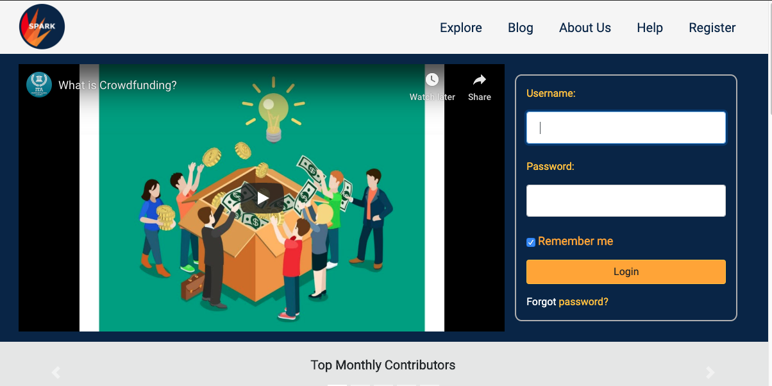Advance to next contributors carousel slide
Image resolution: width=772 pixels, height=386 pixels.
(710, 373)
